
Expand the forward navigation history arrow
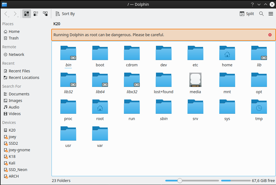[x=18, y=17]
